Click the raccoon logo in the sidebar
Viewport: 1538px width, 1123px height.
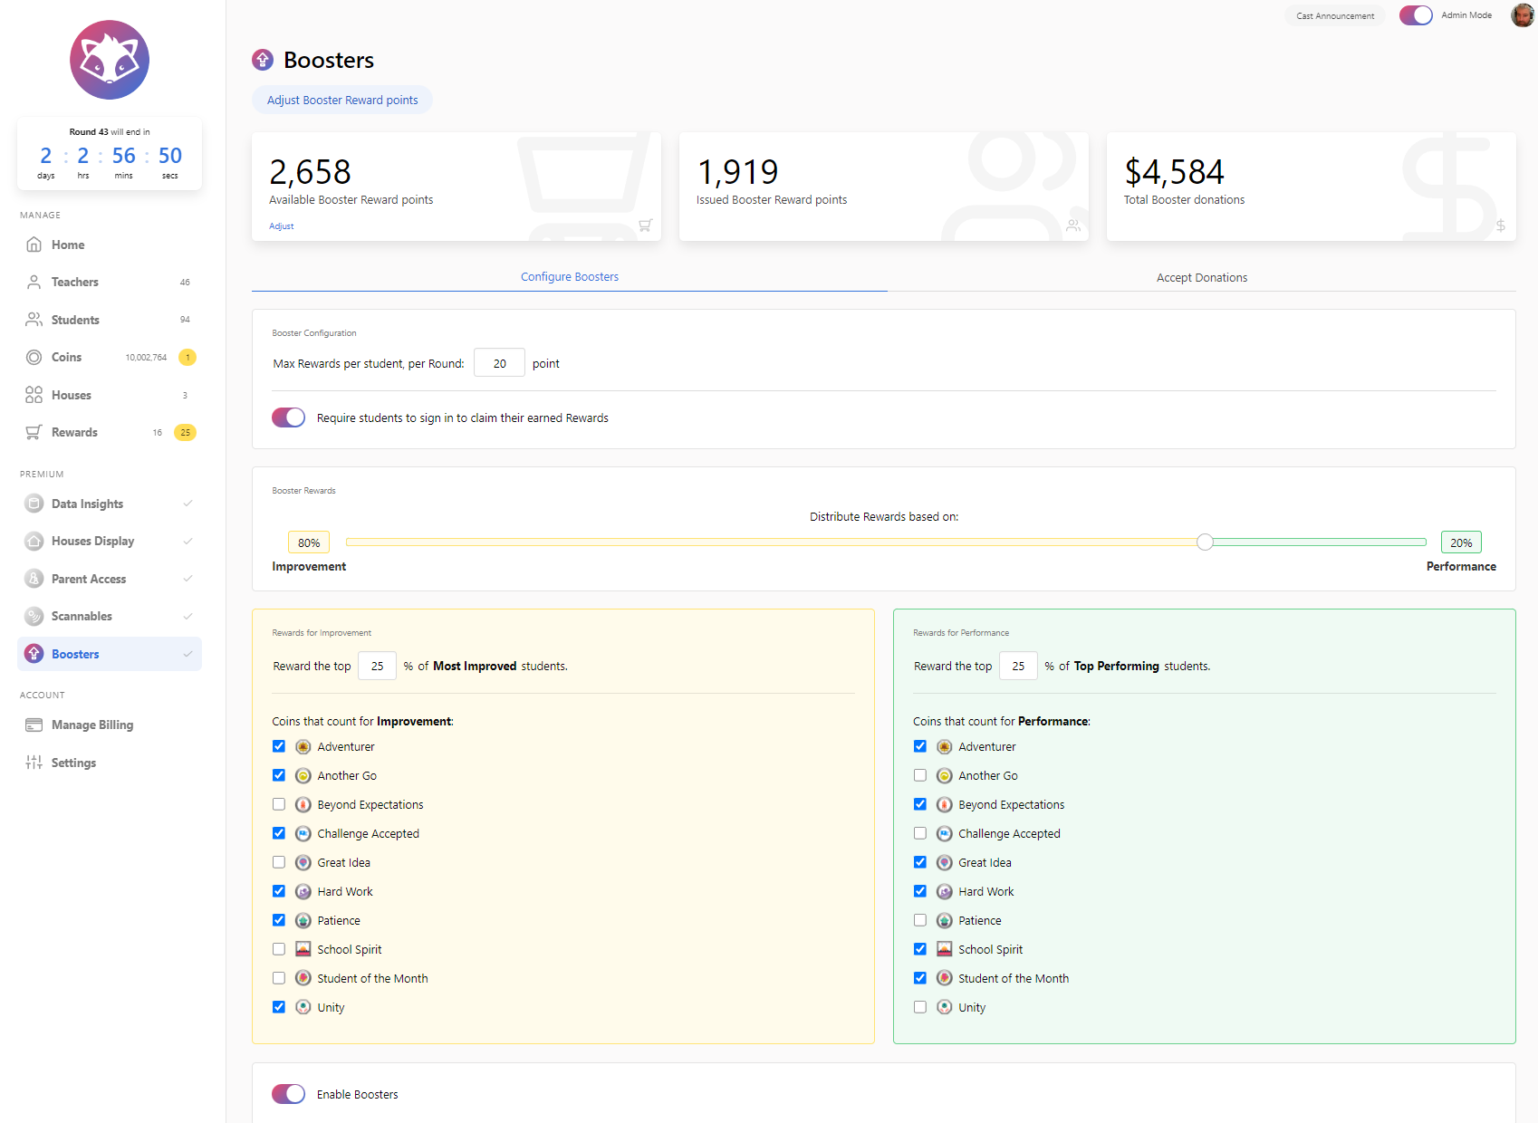click(x=110, y=60)
